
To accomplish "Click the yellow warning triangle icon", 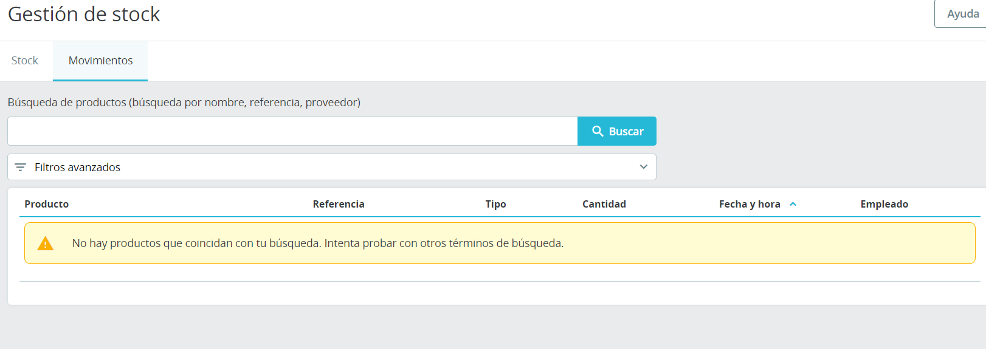I will [x=46, y=243].
